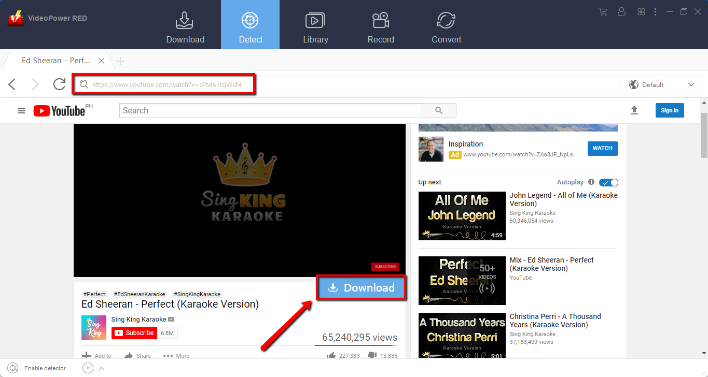Open a new browser tab
Image resolution: width=708 pixels, height=377 pixels.
click(120, 61)
